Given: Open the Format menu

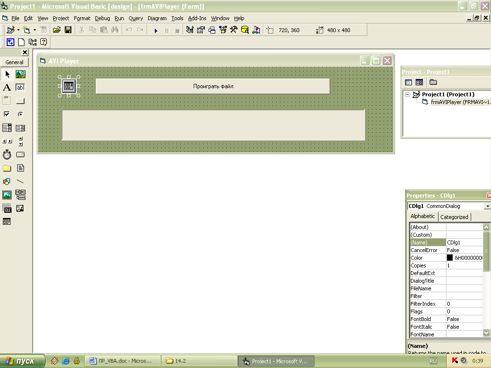Looking at the screenshot, I should click(x=82, y=18).
